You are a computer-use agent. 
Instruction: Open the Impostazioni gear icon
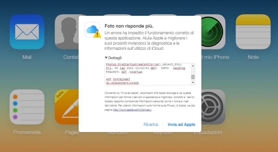tap(213, 107)
